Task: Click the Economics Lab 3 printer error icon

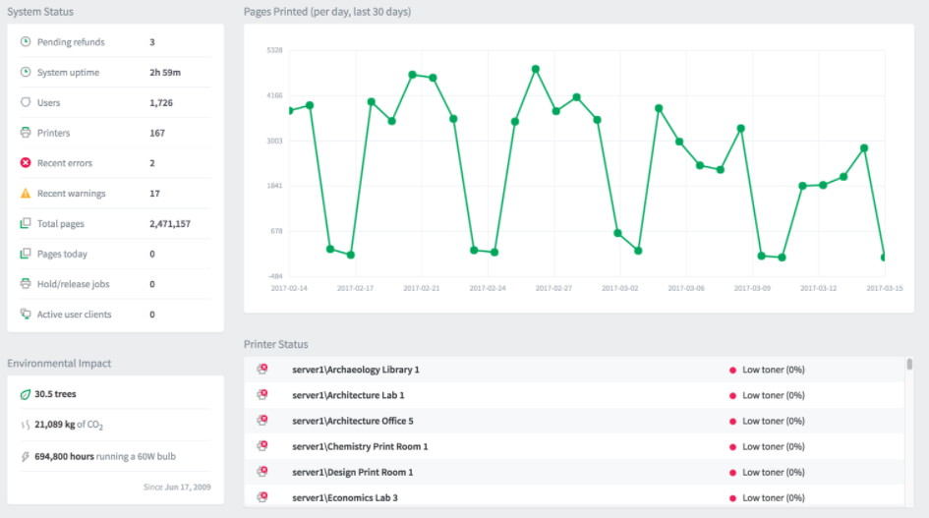Action: (x=262, y=496)
